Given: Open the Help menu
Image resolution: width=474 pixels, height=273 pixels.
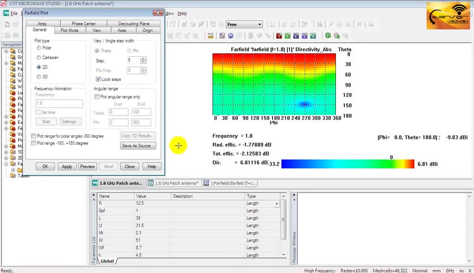Looking at the screenshot, I should [x=182, y=13].
